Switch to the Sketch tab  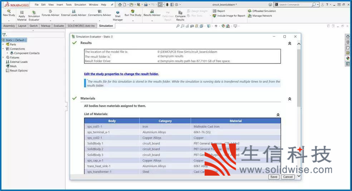click(34, 26)
